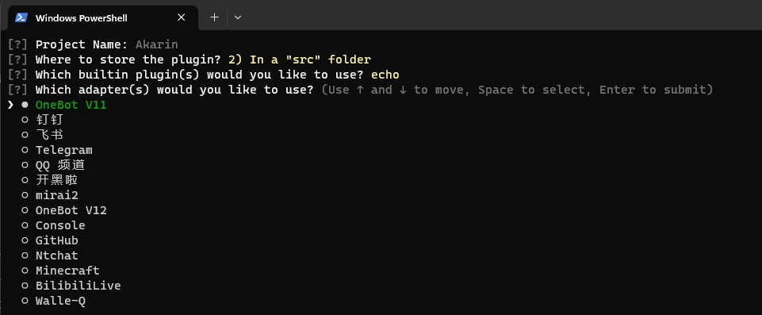This screenshot has height=315, width=762.
Task: Pick the Console adapter option
Action: click(60, 225)
